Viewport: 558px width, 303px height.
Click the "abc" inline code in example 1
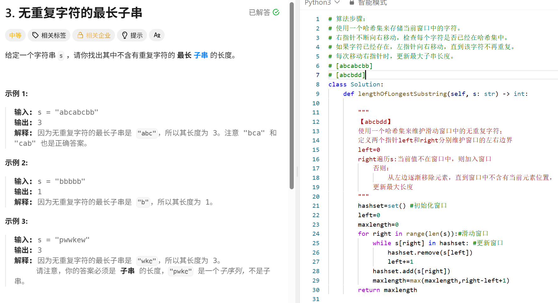pyautogui.click(x=147, y=133)
